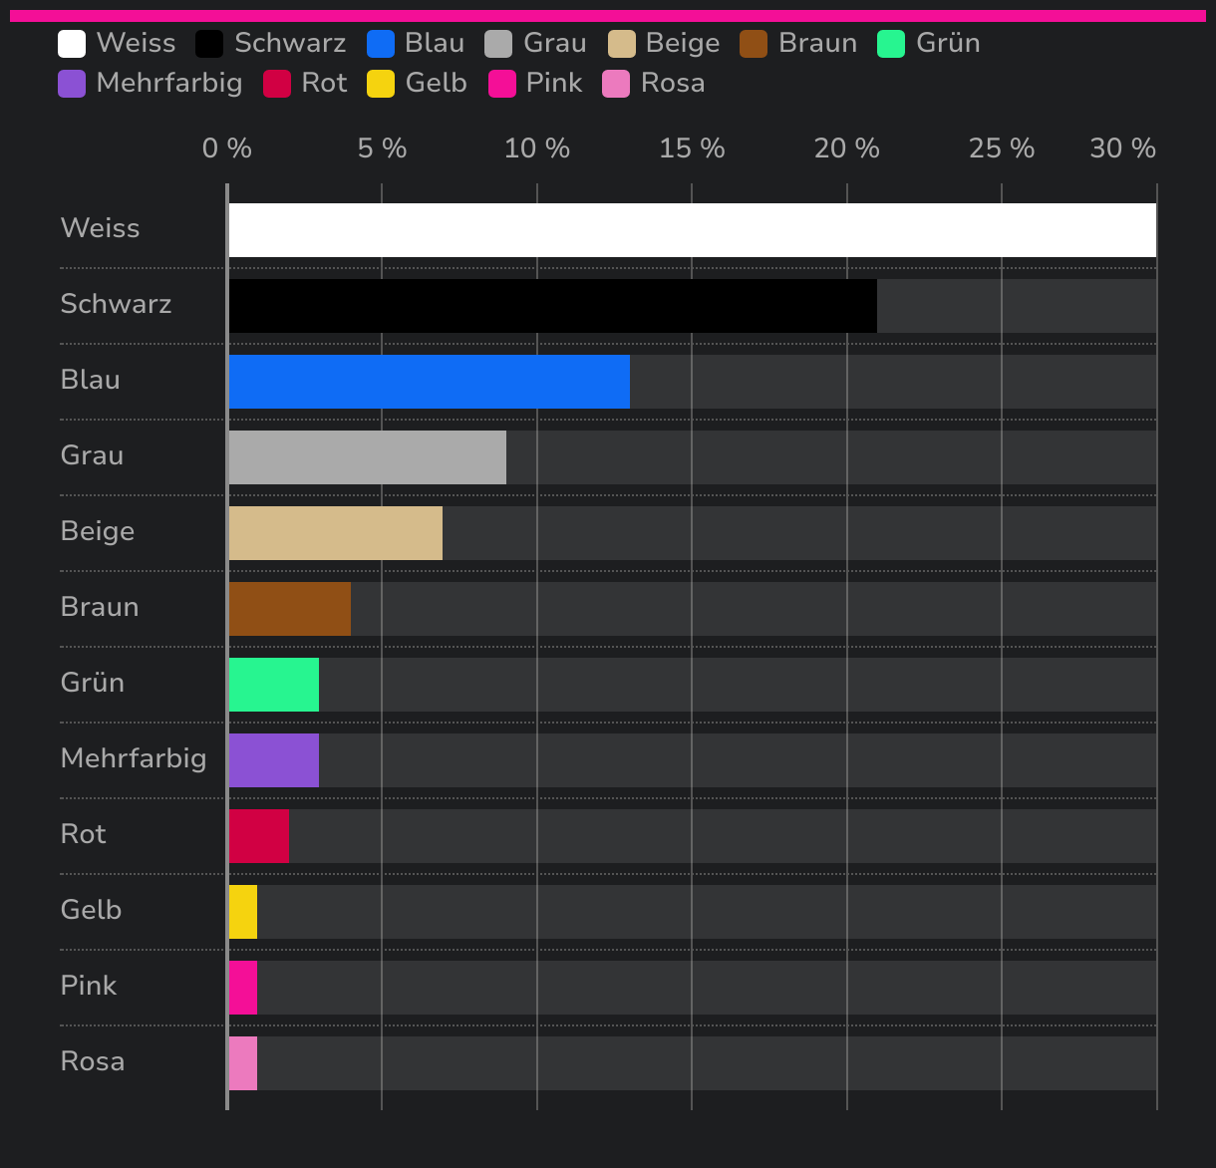Click the Braun legend swatch
The width and height of the screenshot is (1216, 1168).
(x=754, y=44)
